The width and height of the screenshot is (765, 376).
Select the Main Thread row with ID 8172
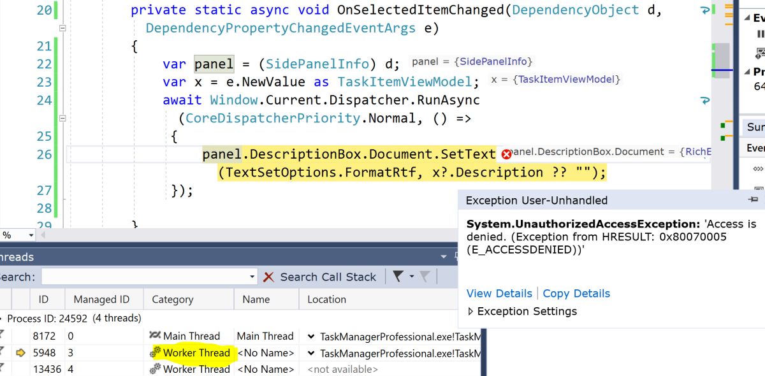click(241, 336)
